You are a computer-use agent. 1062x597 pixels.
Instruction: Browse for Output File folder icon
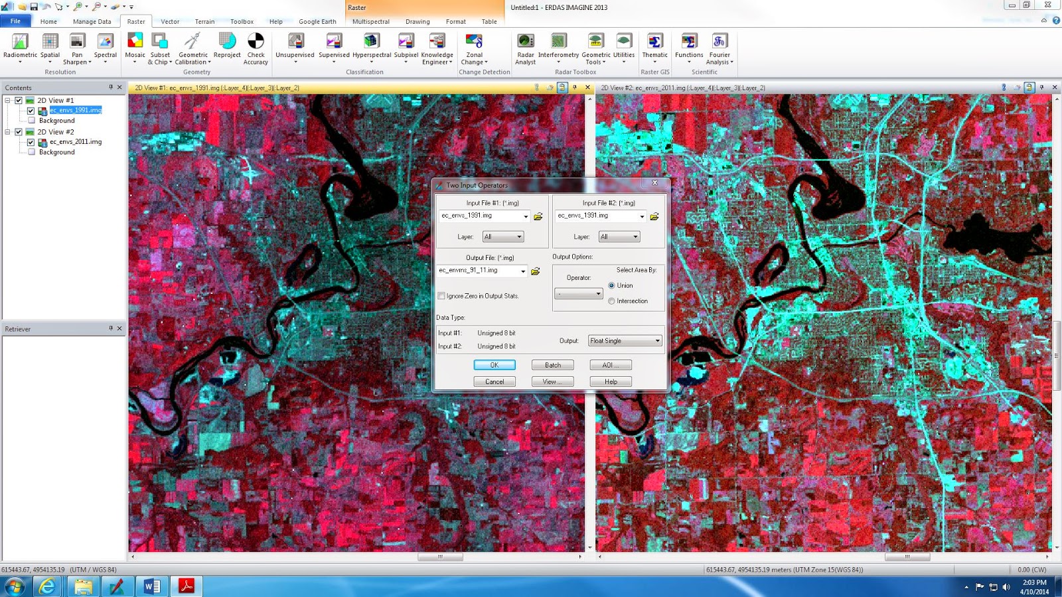(x=536, y=271)
